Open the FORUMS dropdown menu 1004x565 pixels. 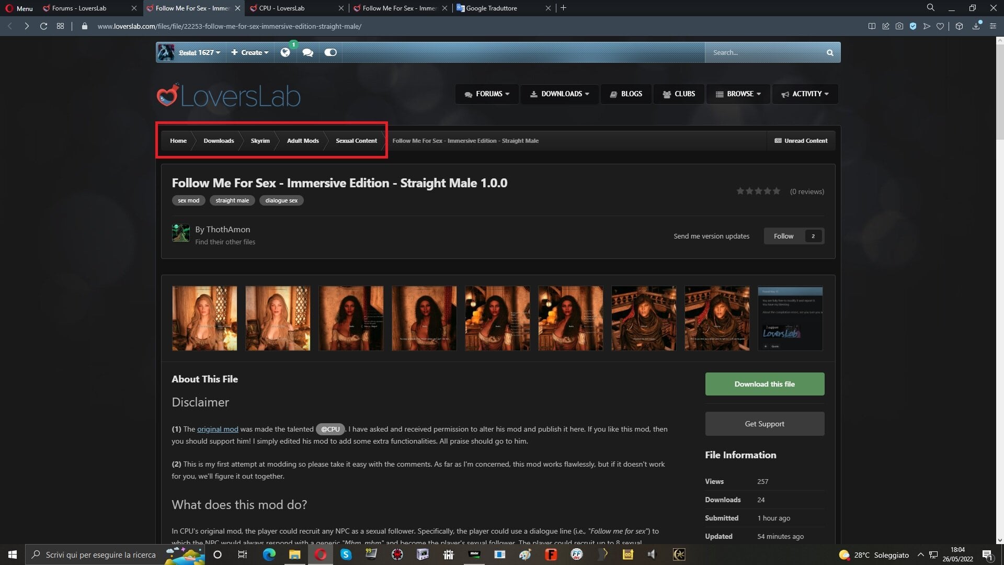coord(487,94)
